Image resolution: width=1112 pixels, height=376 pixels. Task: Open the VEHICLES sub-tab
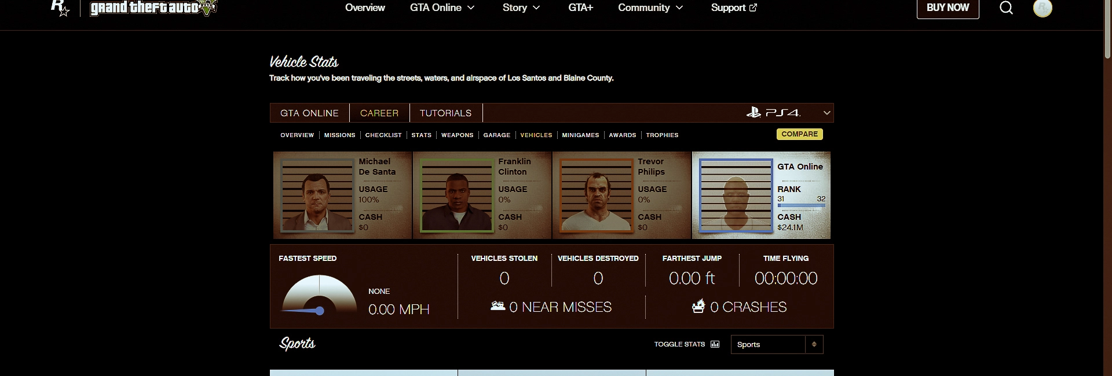pos(536,135)
